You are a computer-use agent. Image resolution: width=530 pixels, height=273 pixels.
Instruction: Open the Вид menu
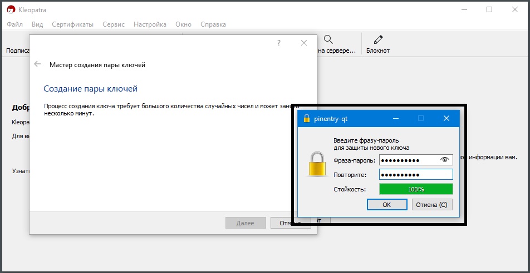click(37, 24)
